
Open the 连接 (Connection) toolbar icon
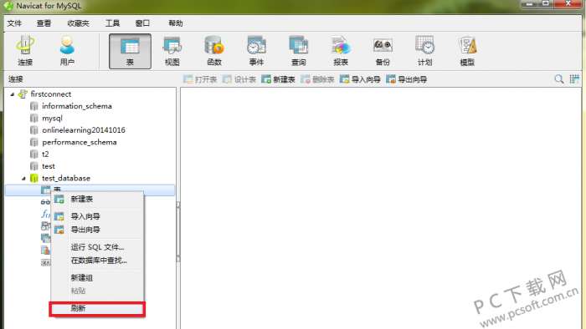click(25, 51)
